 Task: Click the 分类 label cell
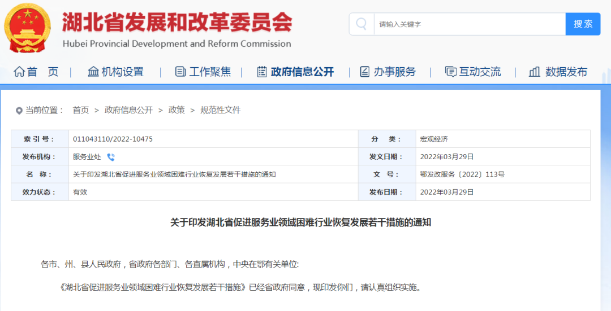point(387,139)
